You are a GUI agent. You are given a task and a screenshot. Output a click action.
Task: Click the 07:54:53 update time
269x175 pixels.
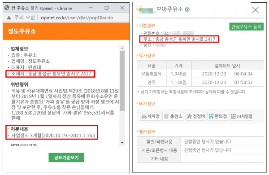point(243,83)
